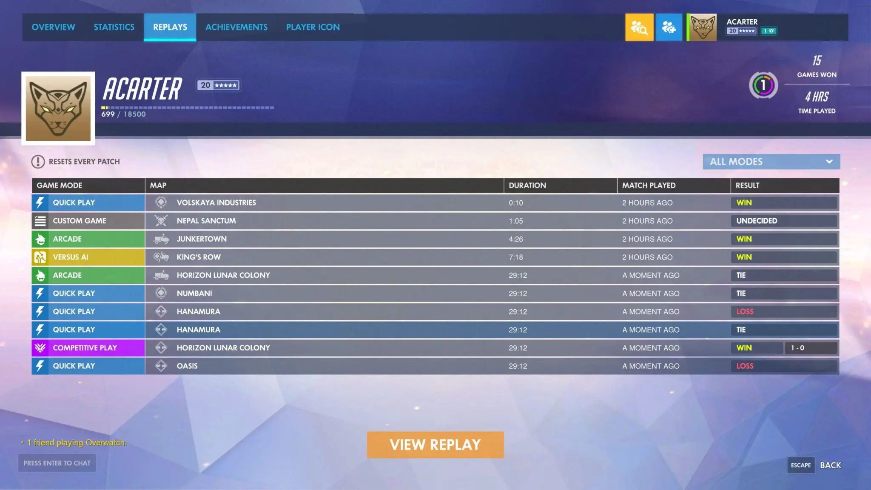The width and height of the screenshot is (871, 490).
Task: Click the ACHIEVEMENTS tab
Action: 236,26
